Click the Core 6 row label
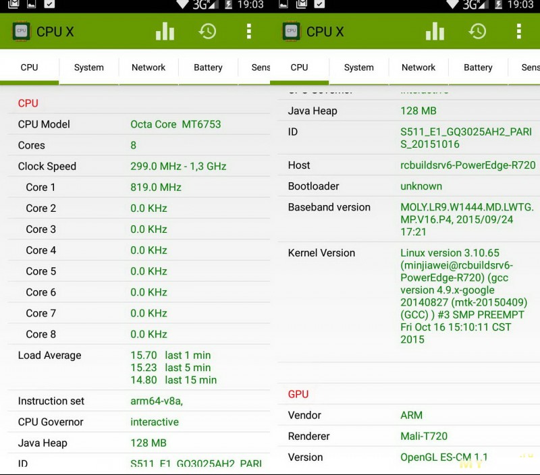The height and width of the screenshot is (475, 540). (x=40, y=292)
